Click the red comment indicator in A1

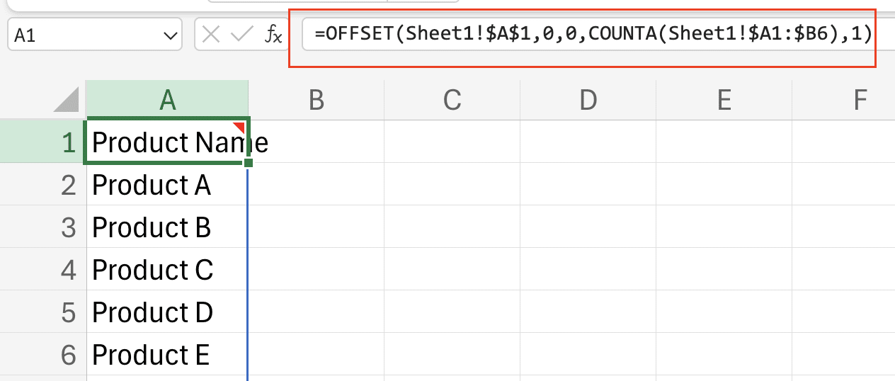point(239,127)
